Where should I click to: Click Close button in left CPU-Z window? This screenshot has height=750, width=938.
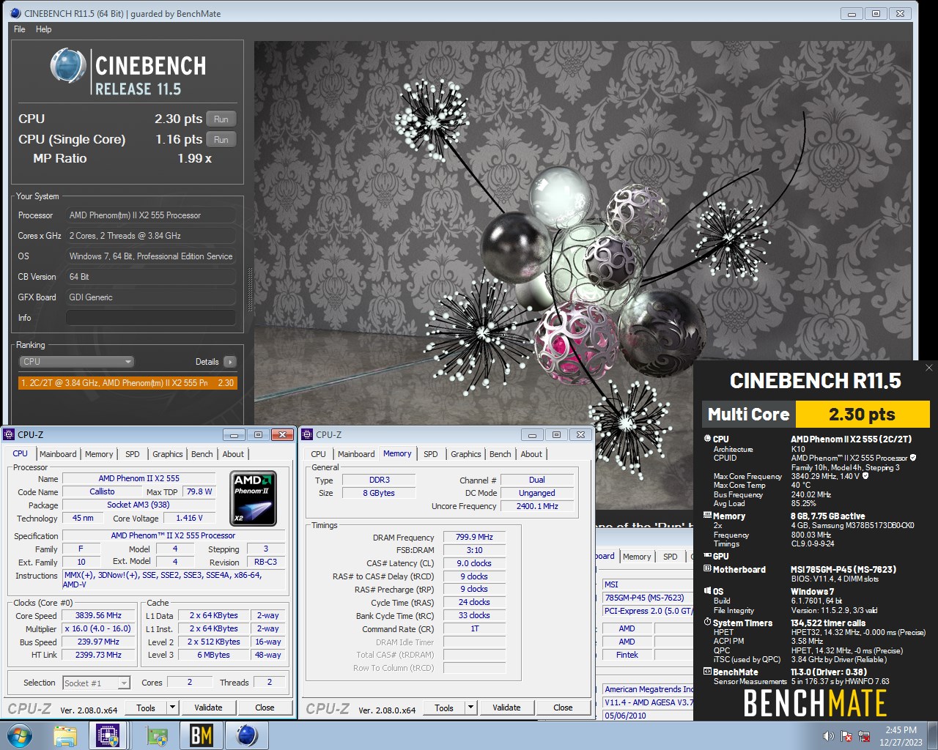265,708
